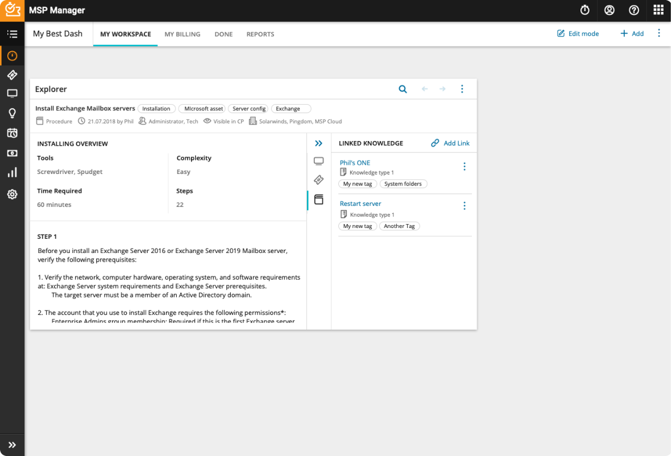The height and width of the screenshot is (456, 672).
Task: Click My new tag under Phil's ONE
Action: pos(358,184)
